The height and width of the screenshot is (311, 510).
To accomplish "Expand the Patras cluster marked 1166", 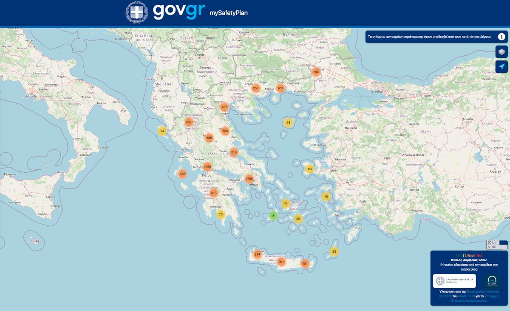I will click(x=207, y=166).
